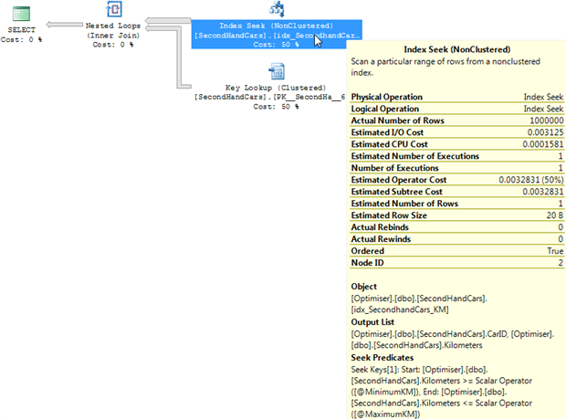
Task: Select the Key Lookup Clustered icon
Action: pos(277,71)
